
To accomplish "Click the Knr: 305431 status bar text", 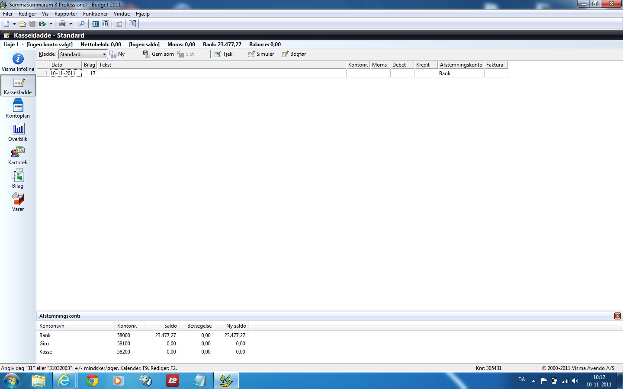I will [488, 368].
